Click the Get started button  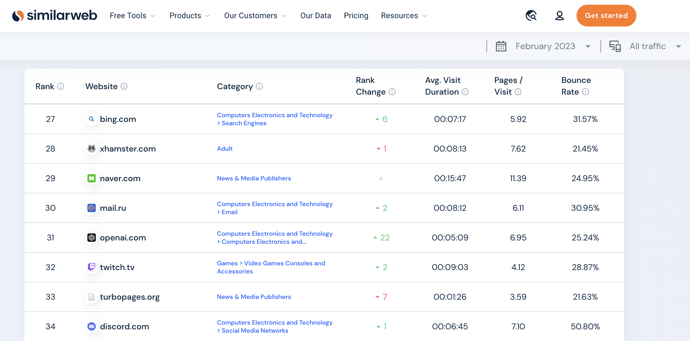click(606, 16)
